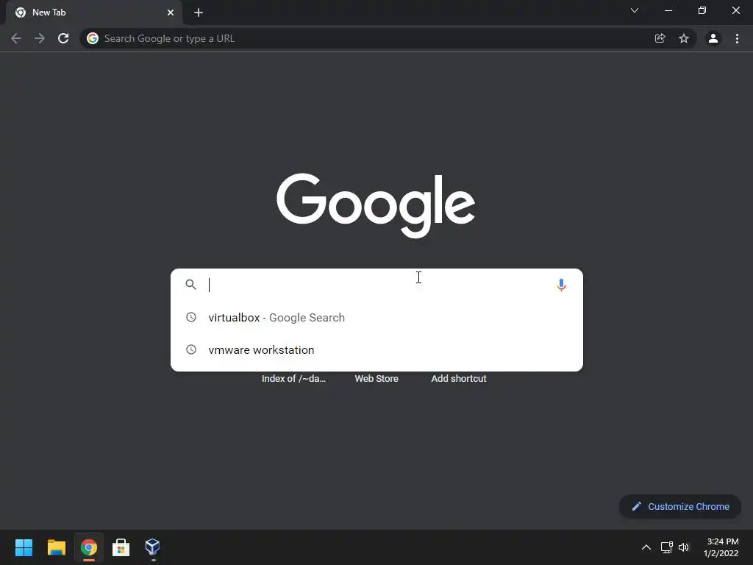Click the Google icon in address bar
This screenshot has width=753, height=565.
pyautogui.click(x=93, y=38)
